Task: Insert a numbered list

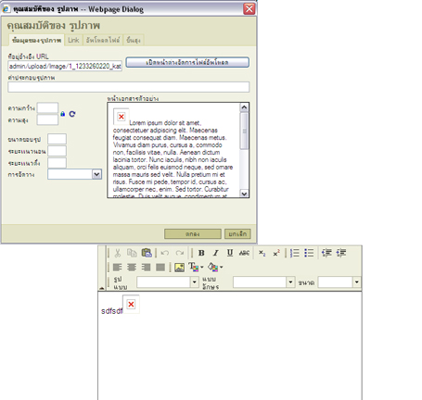Action: (x=295, y=253)
